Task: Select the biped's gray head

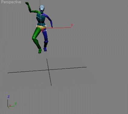Action: [42, 8]
